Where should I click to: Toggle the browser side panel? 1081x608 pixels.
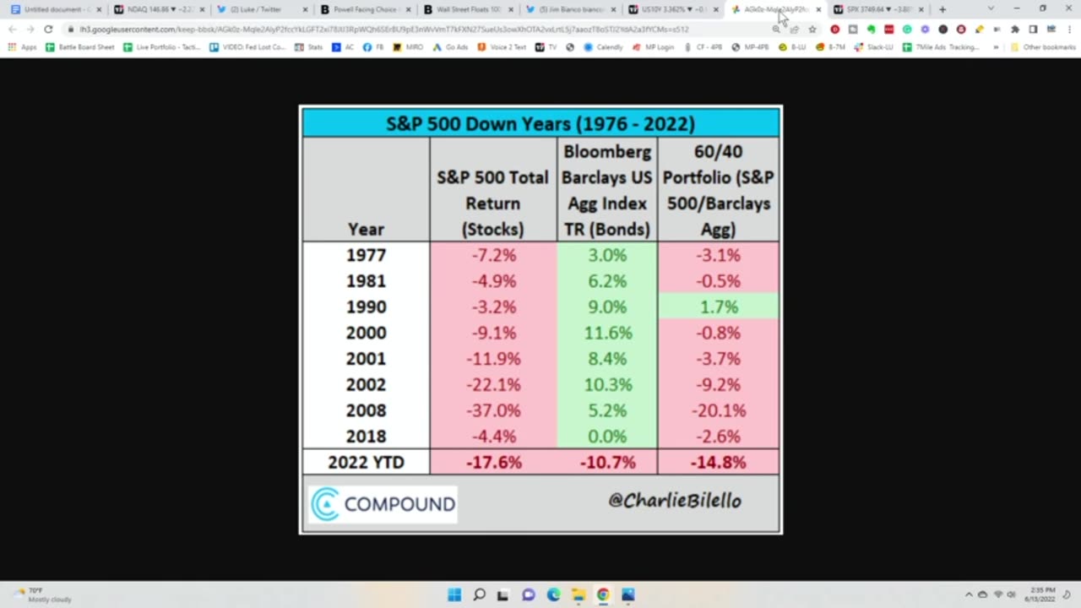point(1033,29)
